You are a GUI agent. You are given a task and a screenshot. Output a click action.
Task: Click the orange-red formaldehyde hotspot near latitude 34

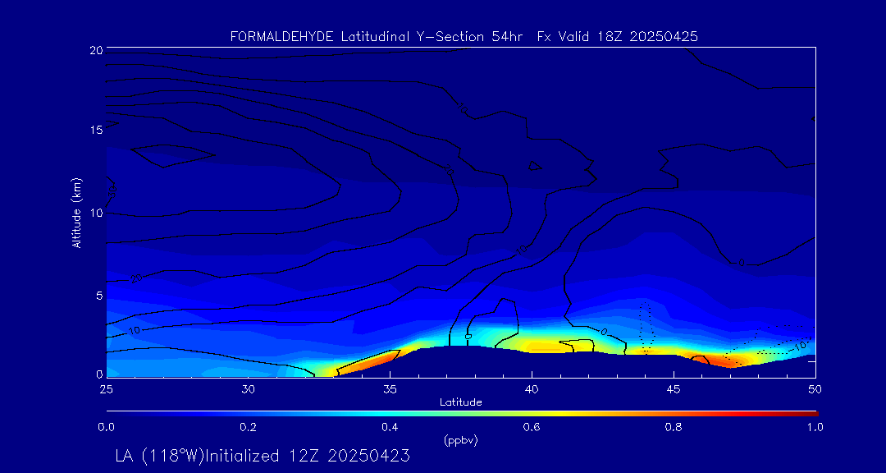[x=365, y=363]
